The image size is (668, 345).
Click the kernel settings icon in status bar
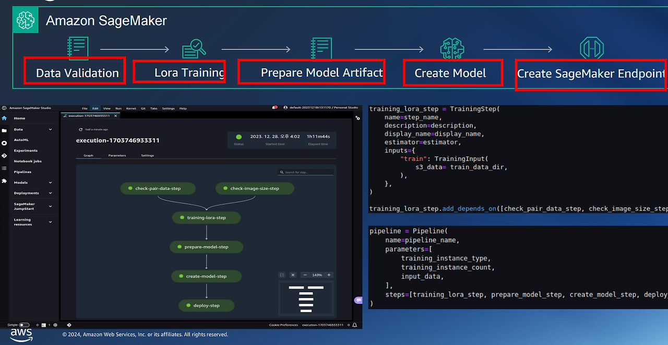(x=55, y=325)
